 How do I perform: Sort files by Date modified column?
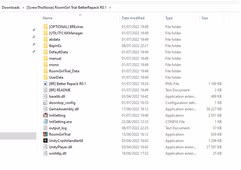[133, 18]
